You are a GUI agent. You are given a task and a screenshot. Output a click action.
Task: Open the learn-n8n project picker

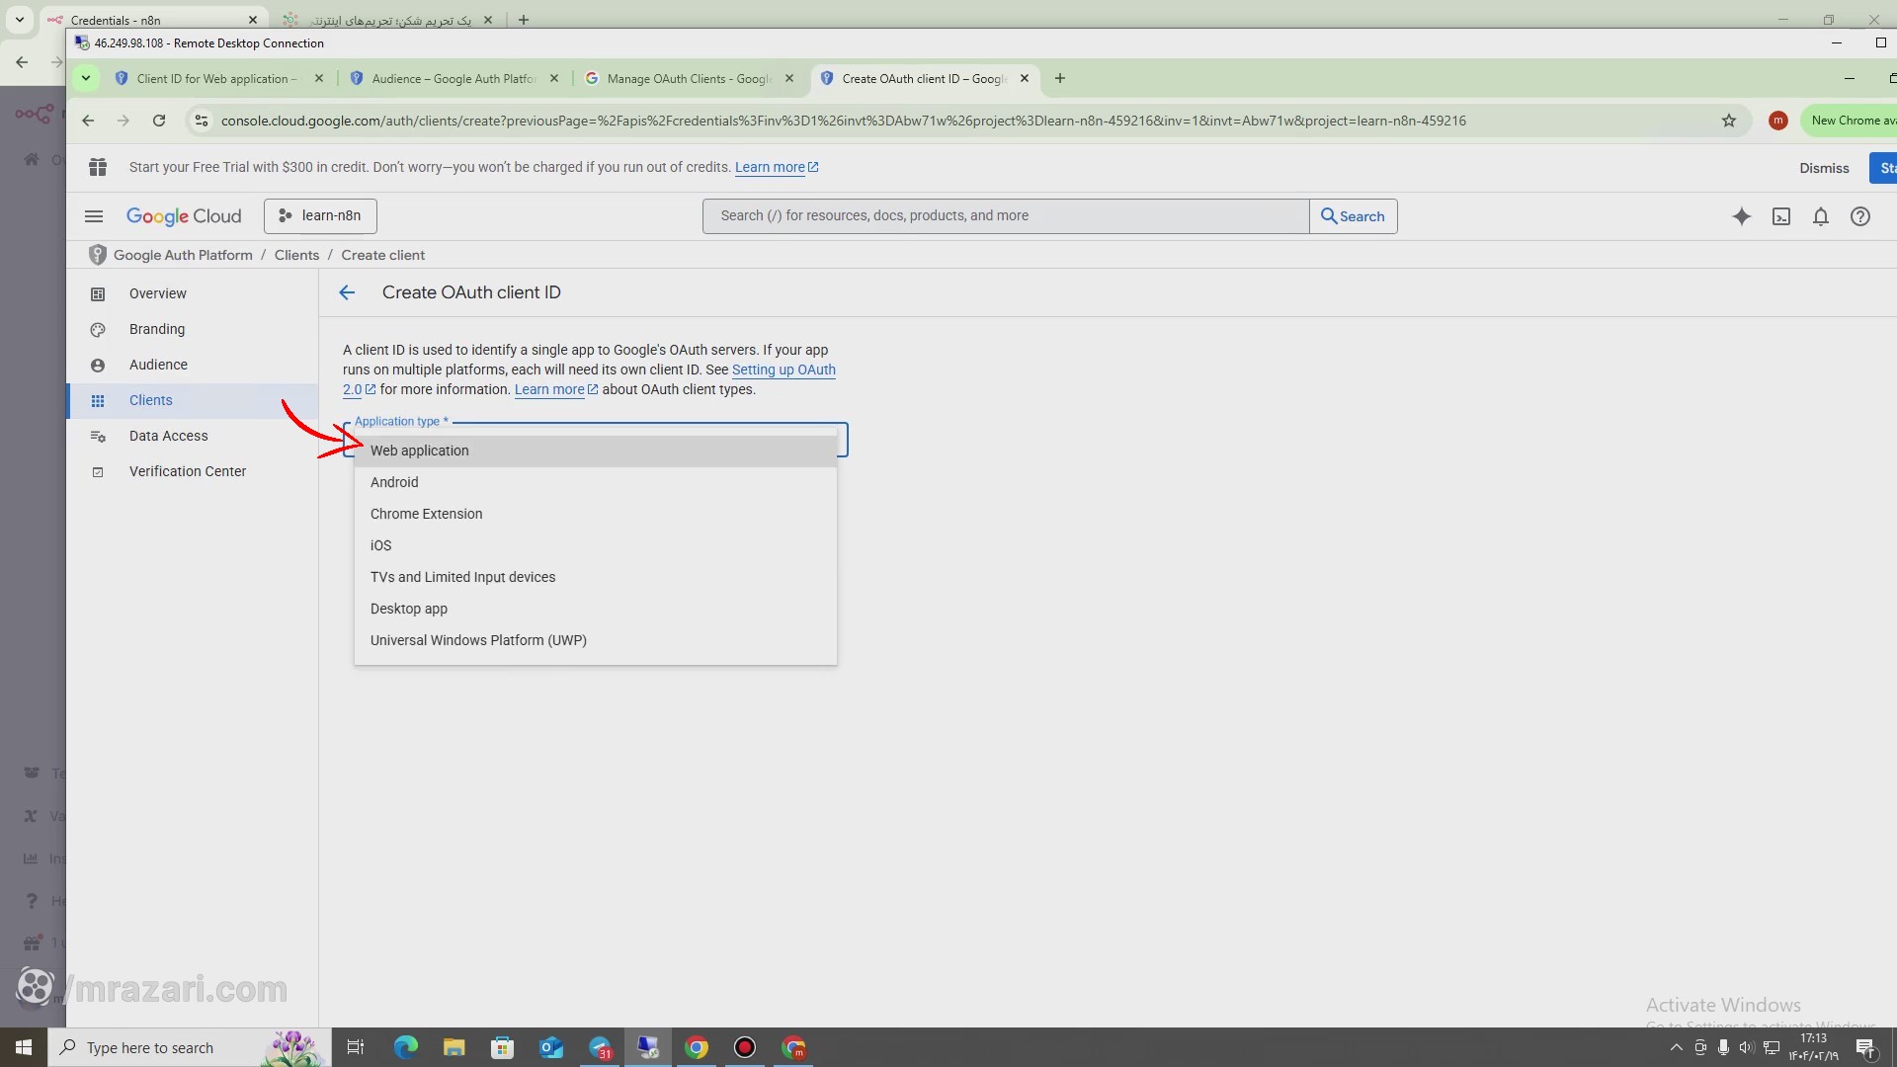pyautogui.click(x=319, y=215)
